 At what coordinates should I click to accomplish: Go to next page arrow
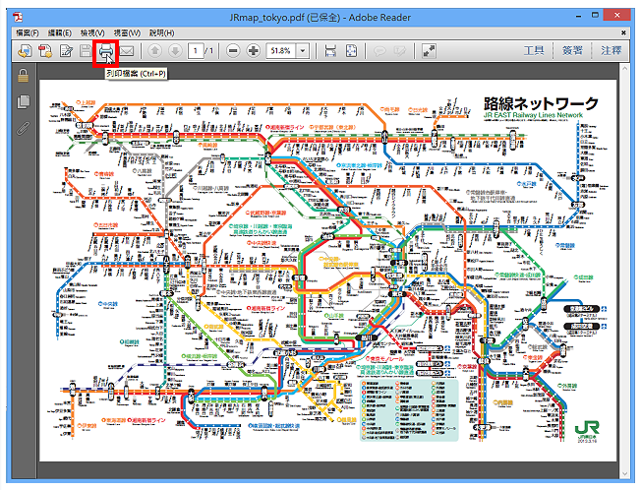[x=175, y=51]
